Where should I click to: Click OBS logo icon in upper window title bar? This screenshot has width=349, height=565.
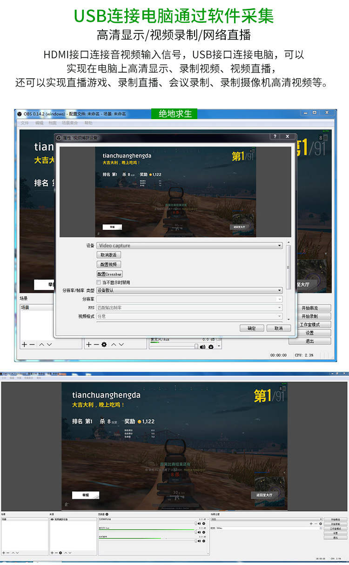click(x=19, y=114)
